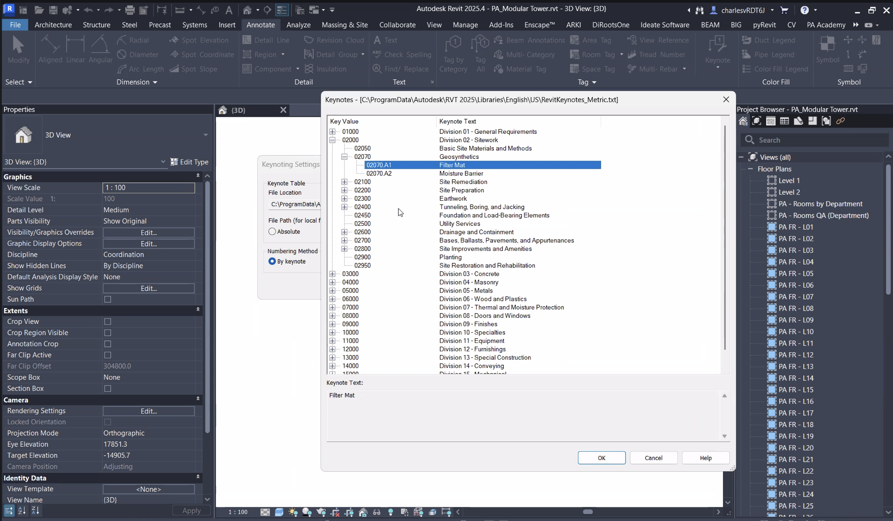Collapse the 02000 Sitework node
This screenshot has height=521, width=893.
click(332, 140)
